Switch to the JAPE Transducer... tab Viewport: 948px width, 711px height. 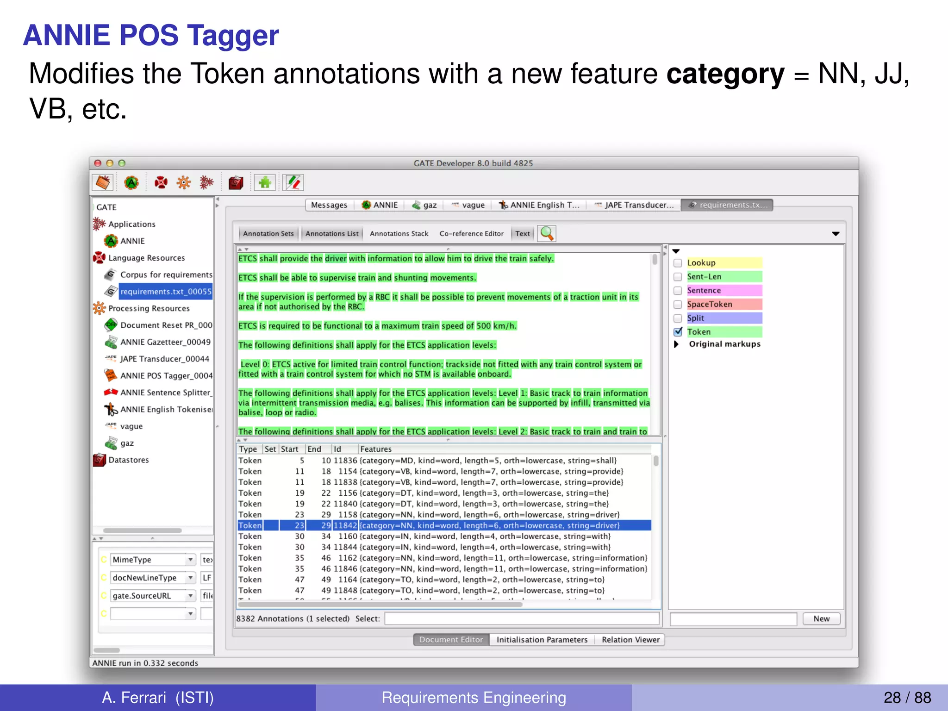pos(634,205)
